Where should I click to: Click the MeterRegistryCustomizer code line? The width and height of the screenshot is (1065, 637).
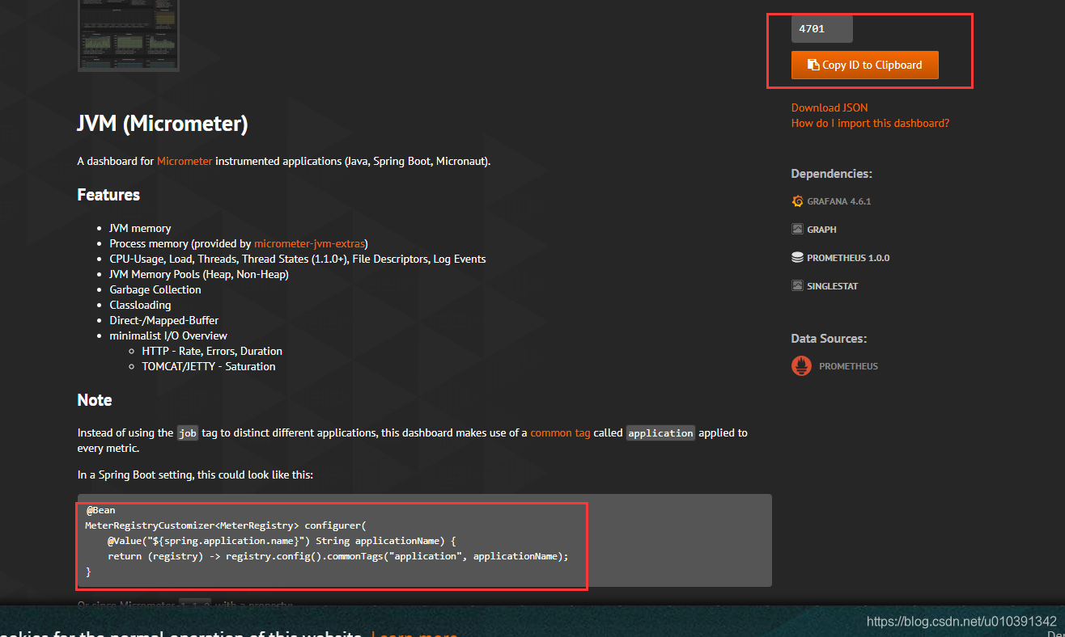pyautogui.click(x=226, y=525)
